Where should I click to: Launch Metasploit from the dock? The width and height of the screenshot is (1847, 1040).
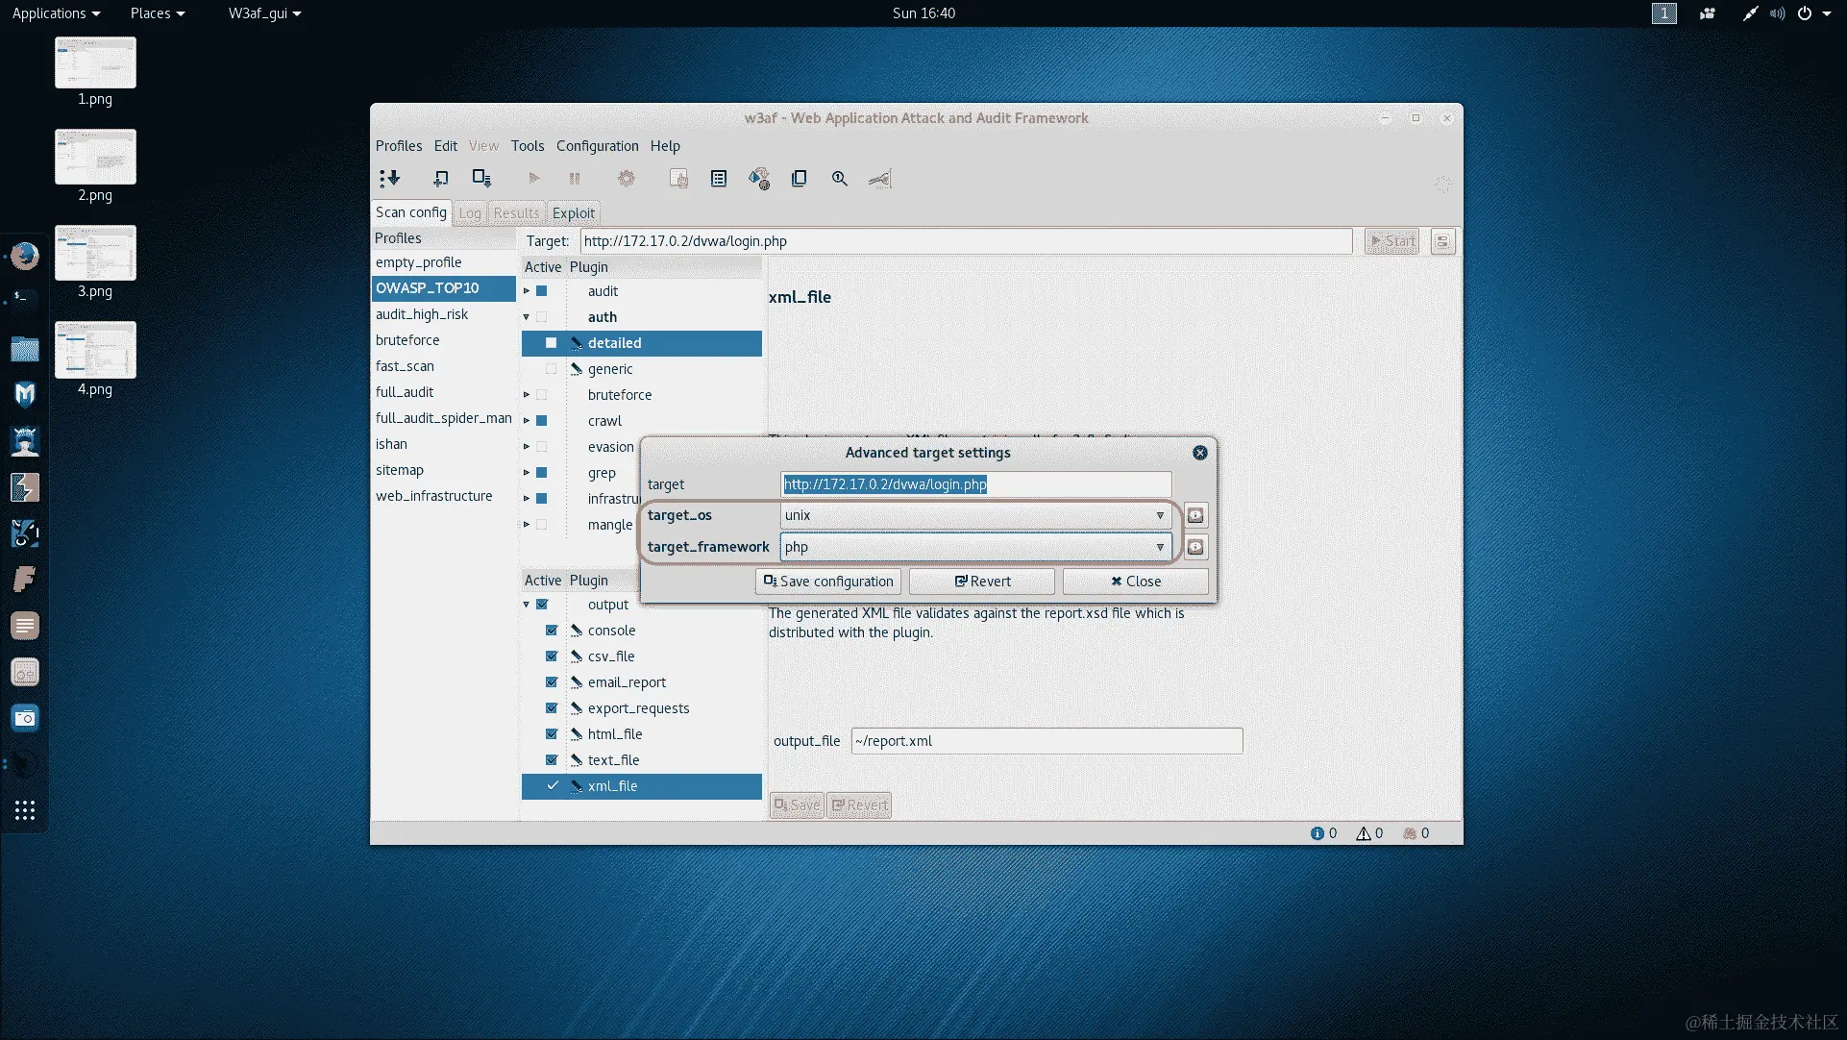coord(25,394)
